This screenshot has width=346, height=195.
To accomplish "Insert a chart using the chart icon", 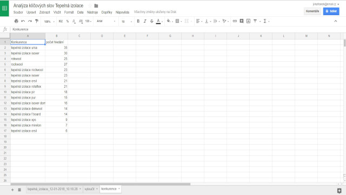I will tap(249, 21).
